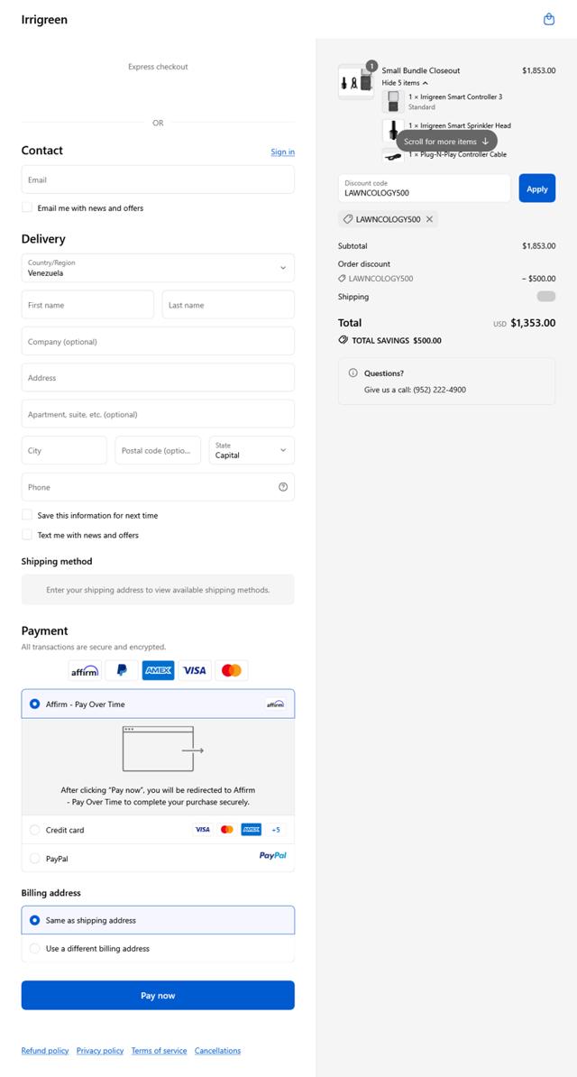Image resolution: width=577 pixels, height=1077 pixels.
Task: Focus the Apartment, suite field
Action: [x=158, y=413]
